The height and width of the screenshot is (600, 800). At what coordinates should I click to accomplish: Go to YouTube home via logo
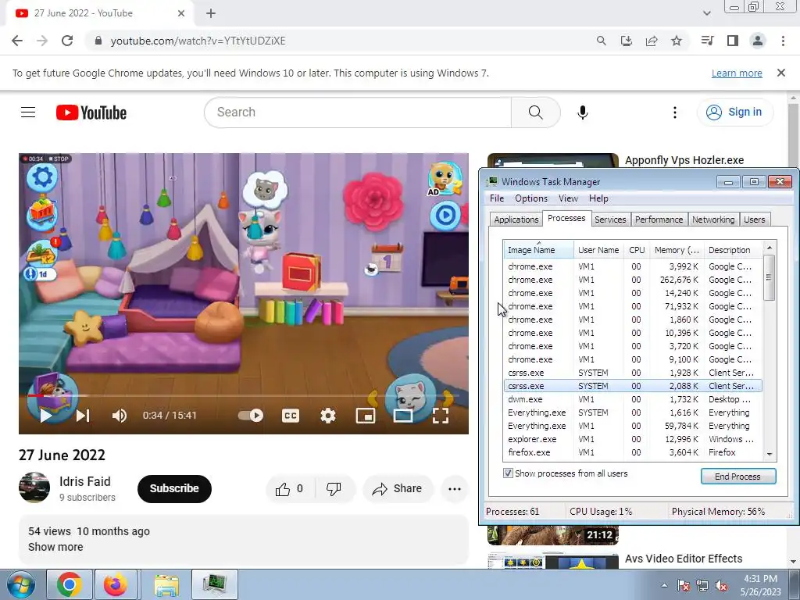click(x=91, y=112)
